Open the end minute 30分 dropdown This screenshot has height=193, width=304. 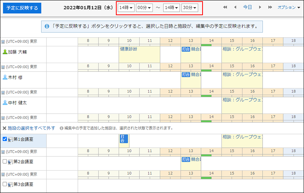click(190, 8)
